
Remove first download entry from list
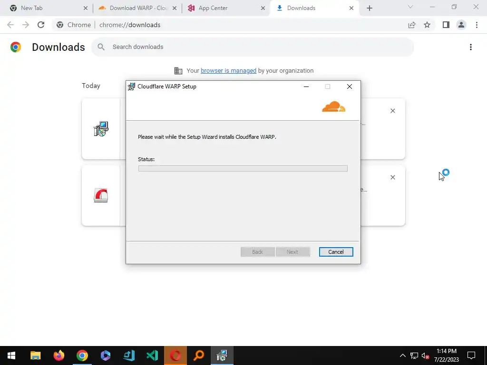(x=392, y=111)
